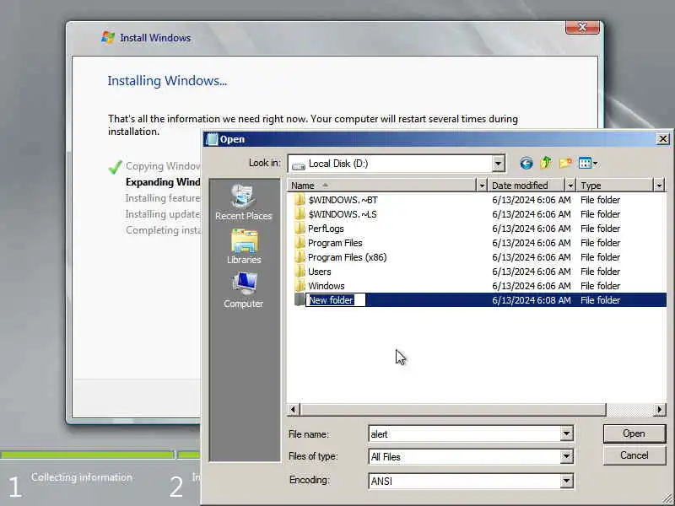Click the Installing Windows heading
Image resolution: width=675 pixels, height=506 pixels.
(x=167, y=80)
